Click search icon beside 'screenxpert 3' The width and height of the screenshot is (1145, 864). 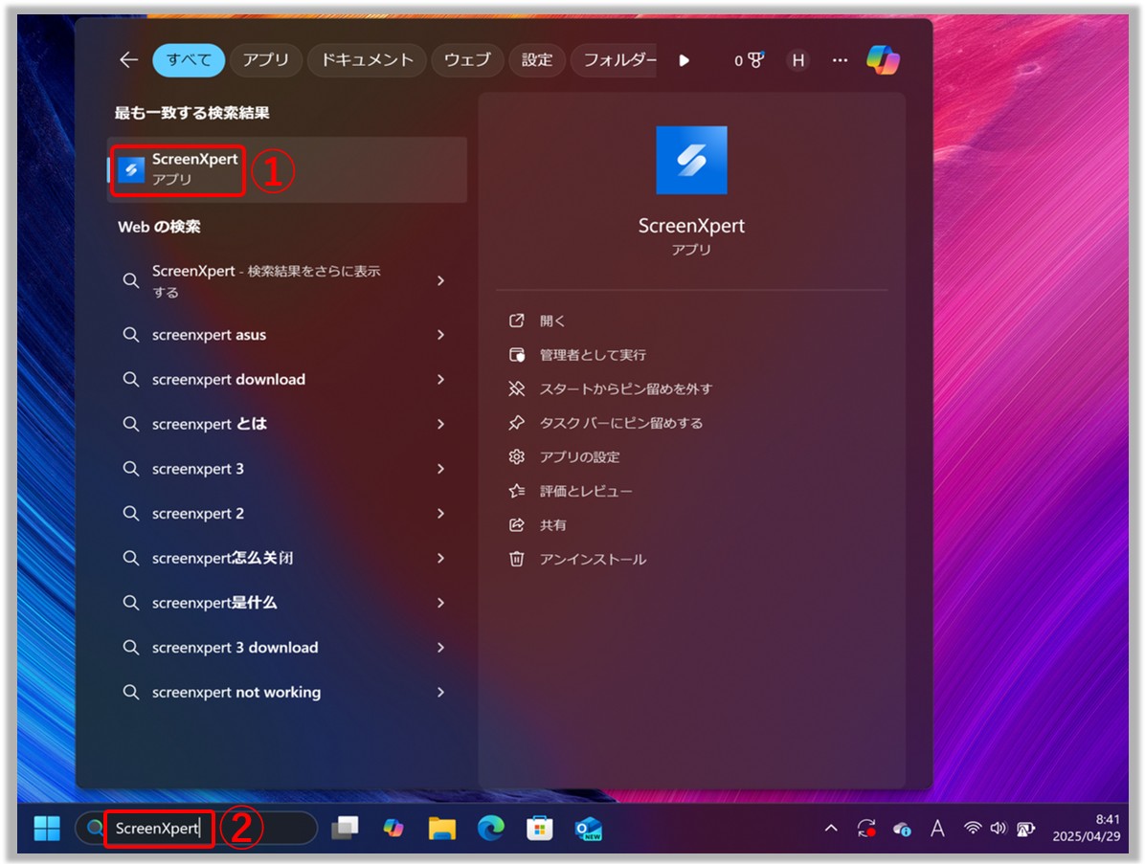[x=131, y=469]
